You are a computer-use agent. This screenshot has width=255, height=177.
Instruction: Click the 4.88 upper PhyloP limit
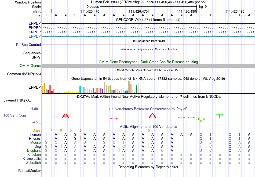[34, 109]
